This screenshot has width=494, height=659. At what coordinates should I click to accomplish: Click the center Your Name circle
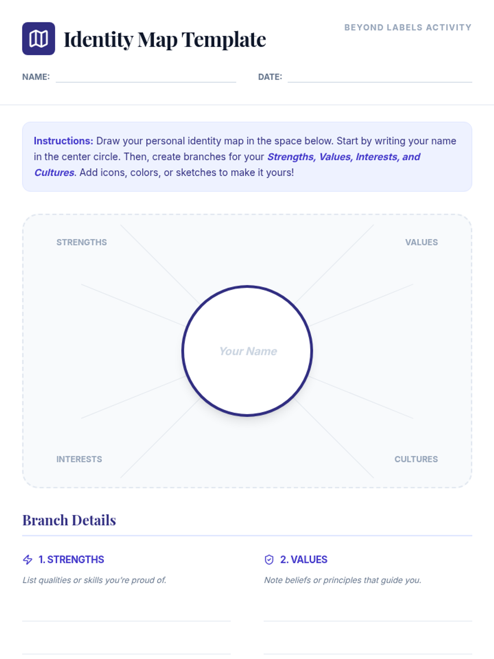247,351
